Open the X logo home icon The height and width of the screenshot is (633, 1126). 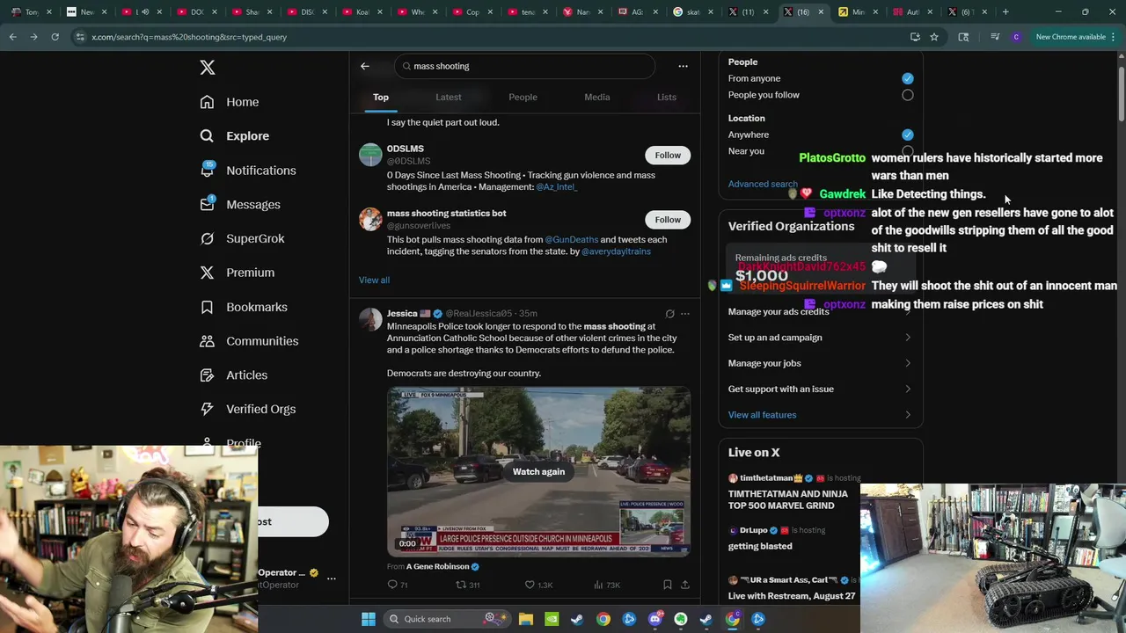(x=208, y=68)
